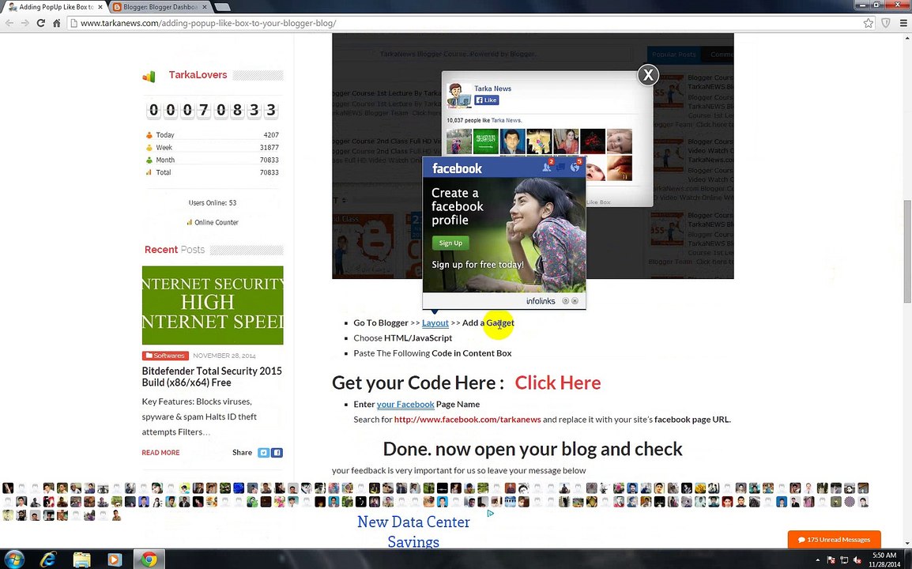Switch to Chrome in the taskbar
Screen dimensions: 912x569
(149, 559)
